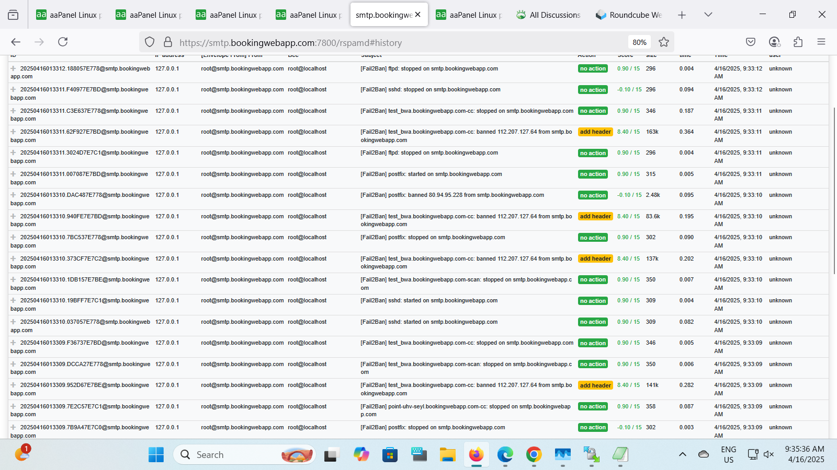837x470 pixels.
Task: Open the weather widget with notification badge
Action: click(x=22, y=453)
